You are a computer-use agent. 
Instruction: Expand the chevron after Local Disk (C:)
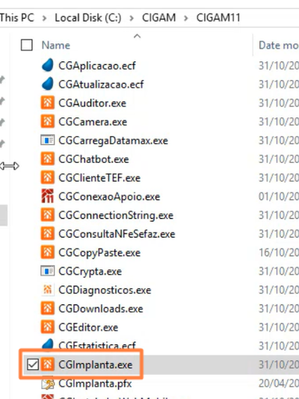coord(132,18)
